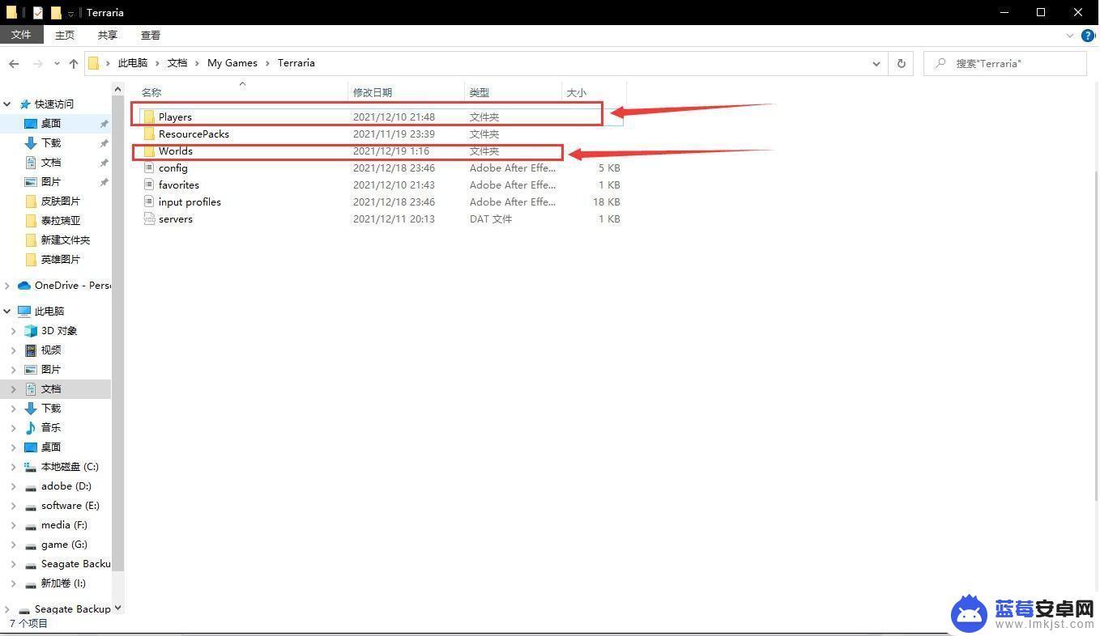1100x636 pixels.
Task: Select the config file icon
Action: point(149,167)
